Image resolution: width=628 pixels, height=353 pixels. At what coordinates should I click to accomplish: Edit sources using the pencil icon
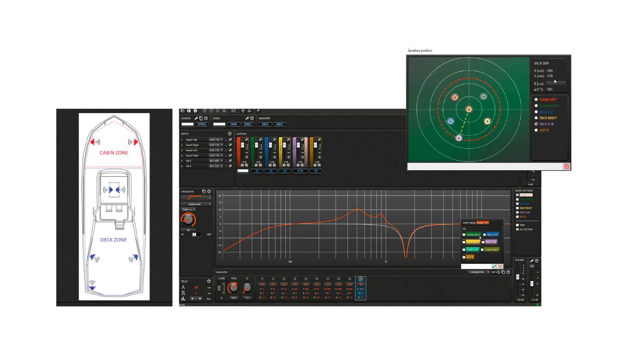click(196, 118)
